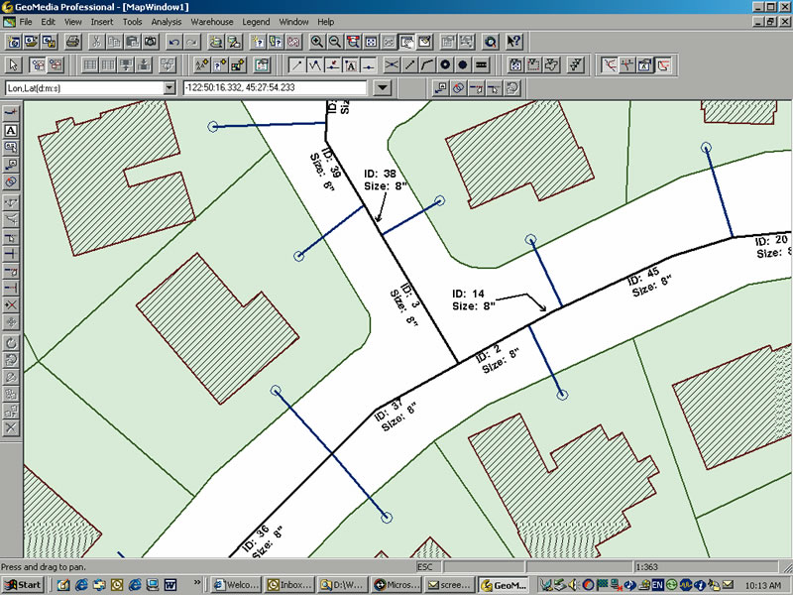Click the Undo arrow icon

point(174,42)
